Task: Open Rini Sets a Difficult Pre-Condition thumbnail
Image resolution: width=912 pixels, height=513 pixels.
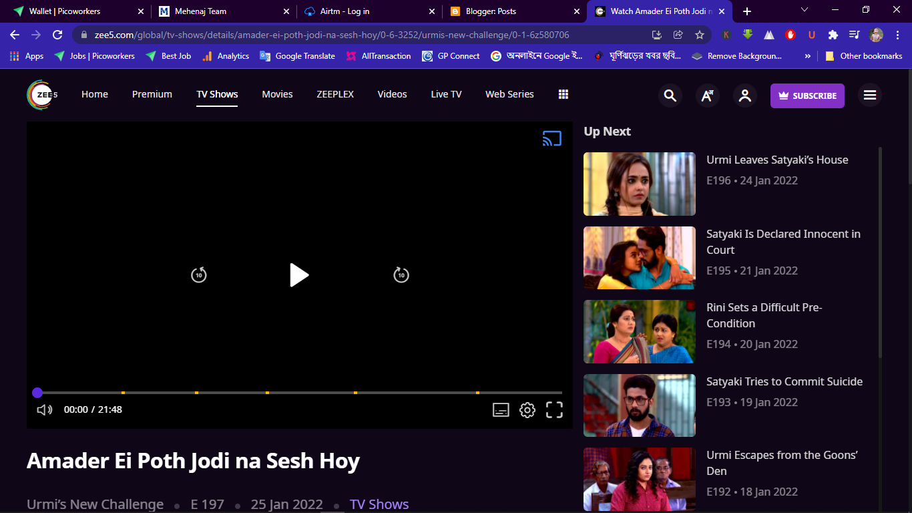Action: pos(640,331)
